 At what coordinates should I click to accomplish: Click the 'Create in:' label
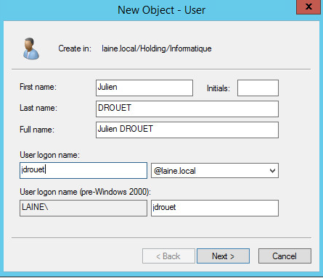pos(75,49)
